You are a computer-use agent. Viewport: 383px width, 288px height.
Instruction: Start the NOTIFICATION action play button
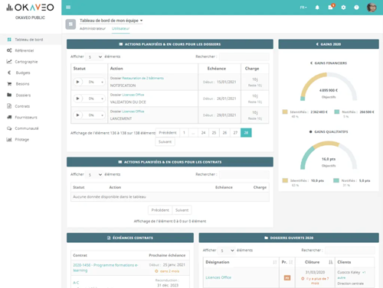point(77,82)
